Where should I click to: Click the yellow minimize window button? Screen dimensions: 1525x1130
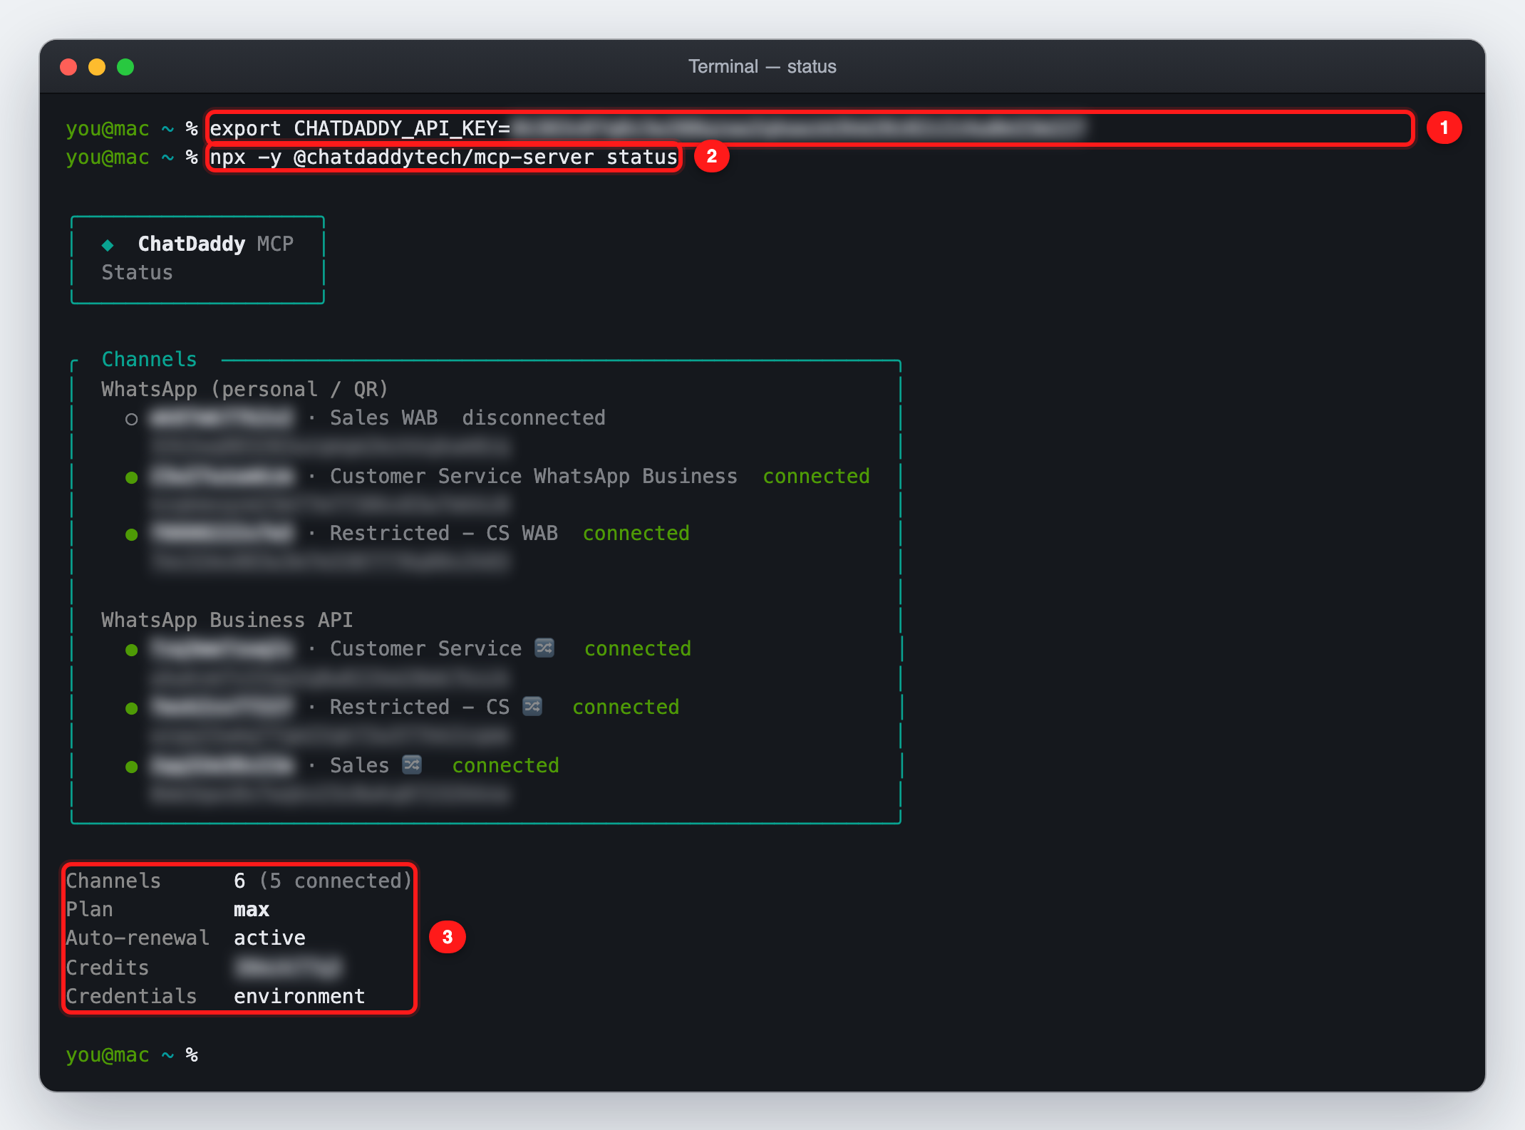point(97,67)
